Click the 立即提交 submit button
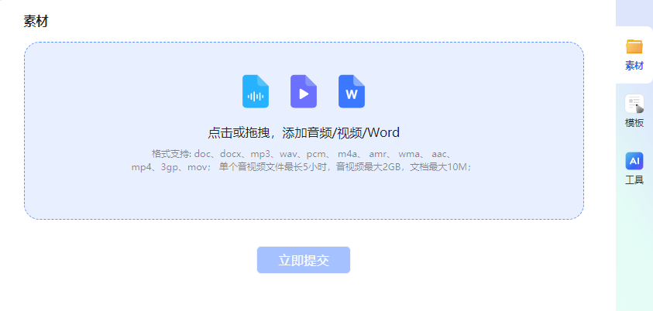 tap(304, 260)
